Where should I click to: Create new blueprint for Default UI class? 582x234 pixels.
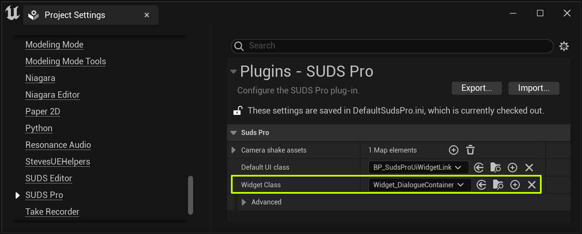coord(512,168)
